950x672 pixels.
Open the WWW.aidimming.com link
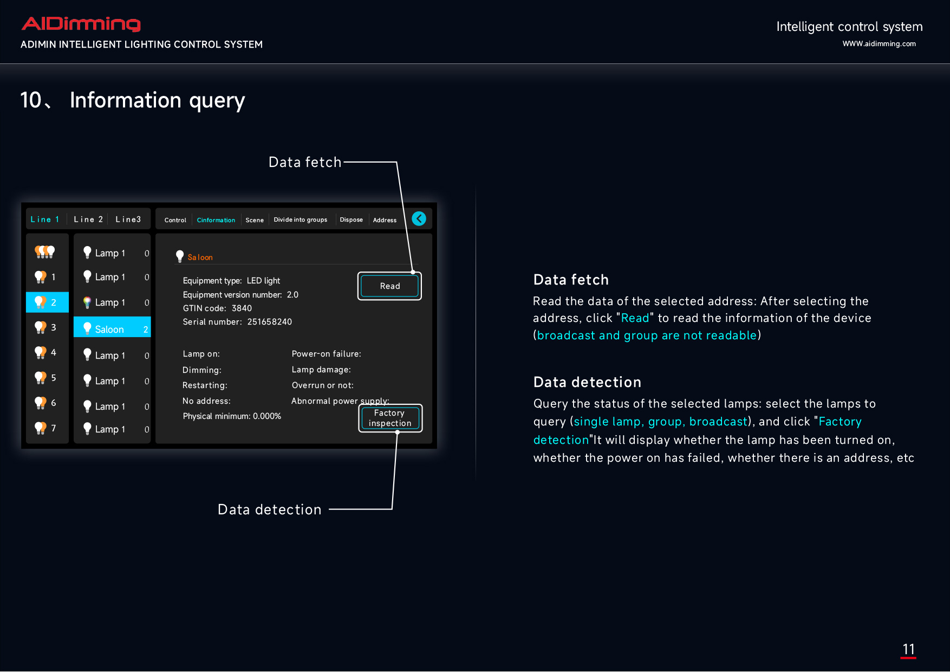pos(879,44)
